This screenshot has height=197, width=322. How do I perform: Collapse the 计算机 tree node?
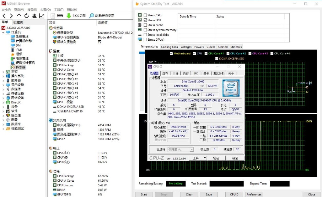click(3, 32)
